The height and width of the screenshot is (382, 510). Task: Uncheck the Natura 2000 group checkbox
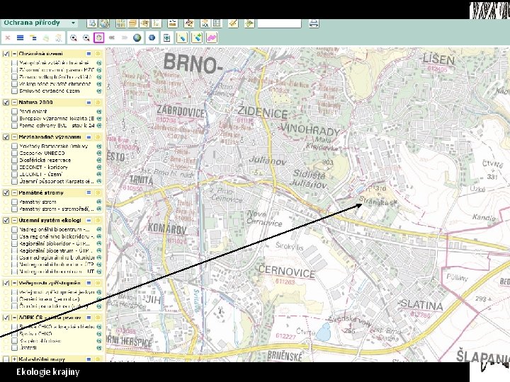point(6,103)
